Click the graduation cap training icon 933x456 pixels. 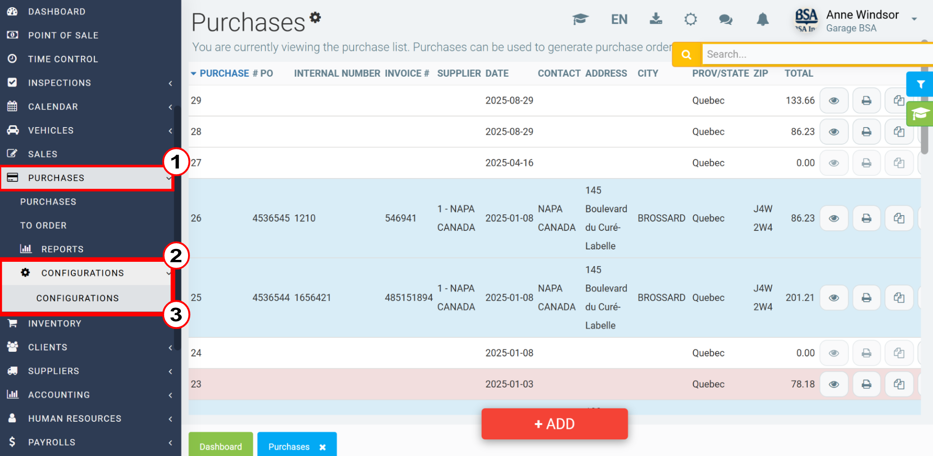581,19
